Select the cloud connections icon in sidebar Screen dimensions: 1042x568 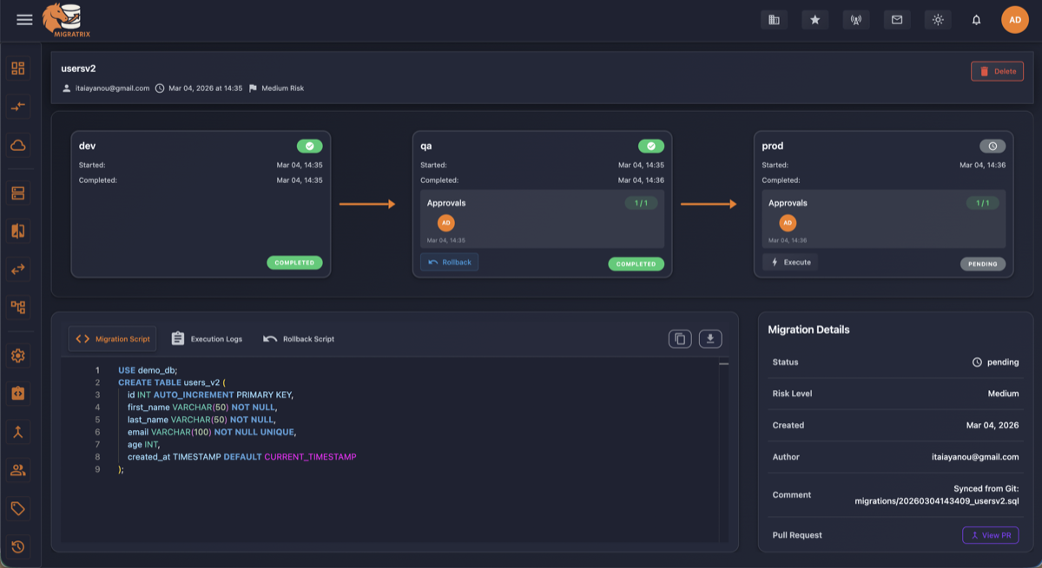pos(16,146)
